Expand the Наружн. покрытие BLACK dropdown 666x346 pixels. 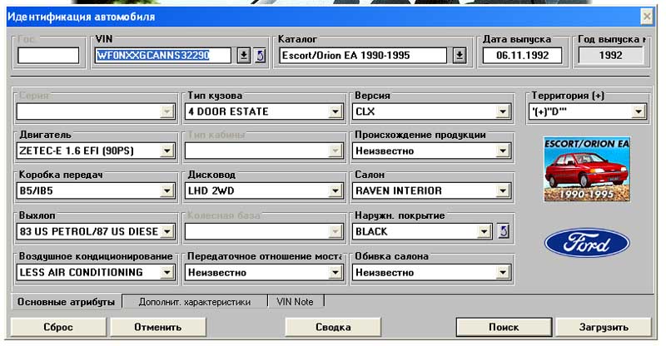485,231
